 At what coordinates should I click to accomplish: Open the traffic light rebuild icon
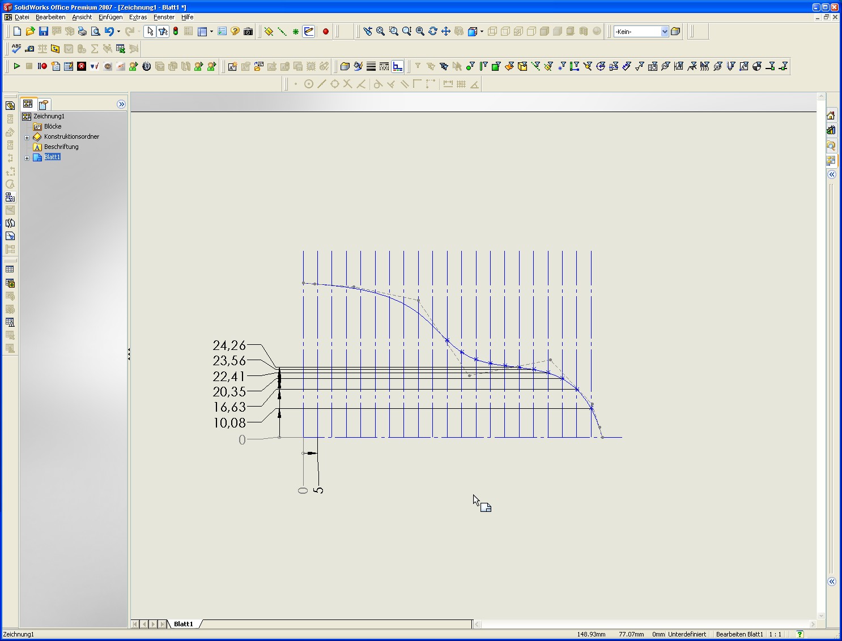[x=176, y=32]
